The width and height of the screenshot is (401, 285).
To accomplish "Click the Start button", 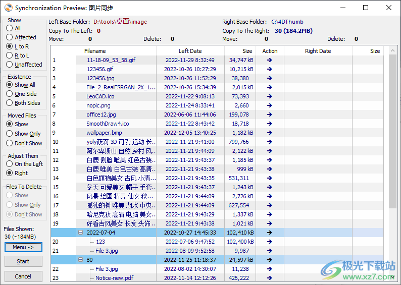I will [x=23, y=261].
